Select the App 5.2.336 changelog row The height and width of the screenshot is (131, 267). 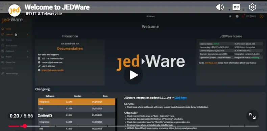point(77,108)
